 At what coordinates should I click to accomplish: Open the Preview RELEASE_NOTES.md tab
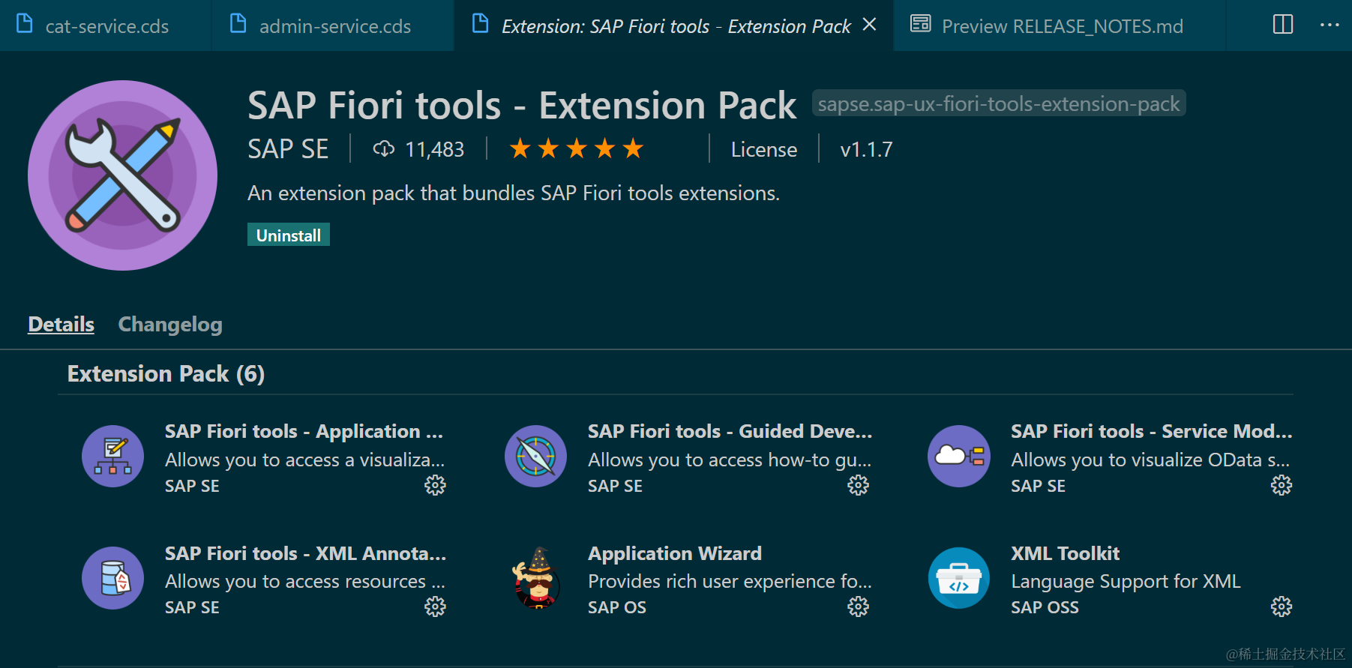tap(1062, 26)
